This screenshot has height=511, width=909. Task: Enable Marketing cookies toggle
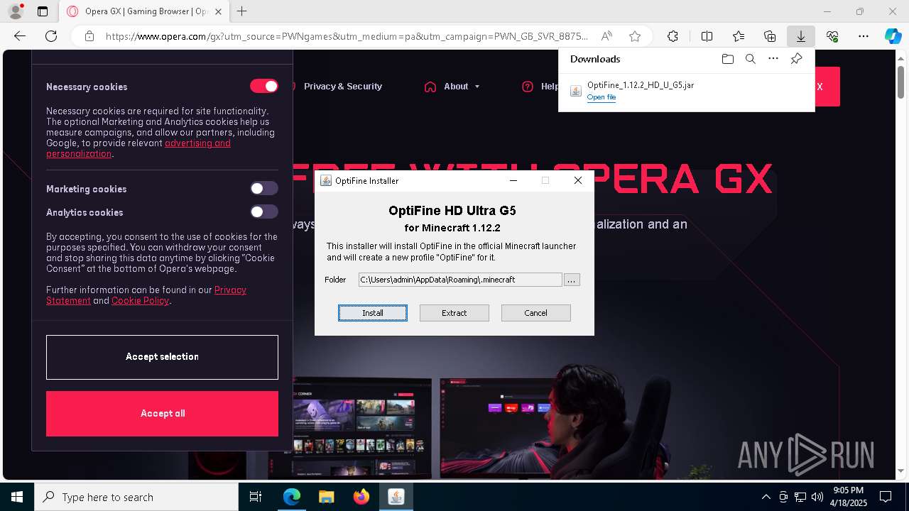click(263, 188)
